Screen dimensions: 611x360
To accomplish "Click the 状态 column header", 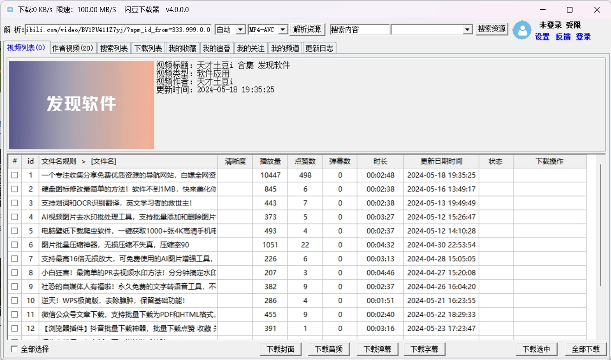I will 496,161.
